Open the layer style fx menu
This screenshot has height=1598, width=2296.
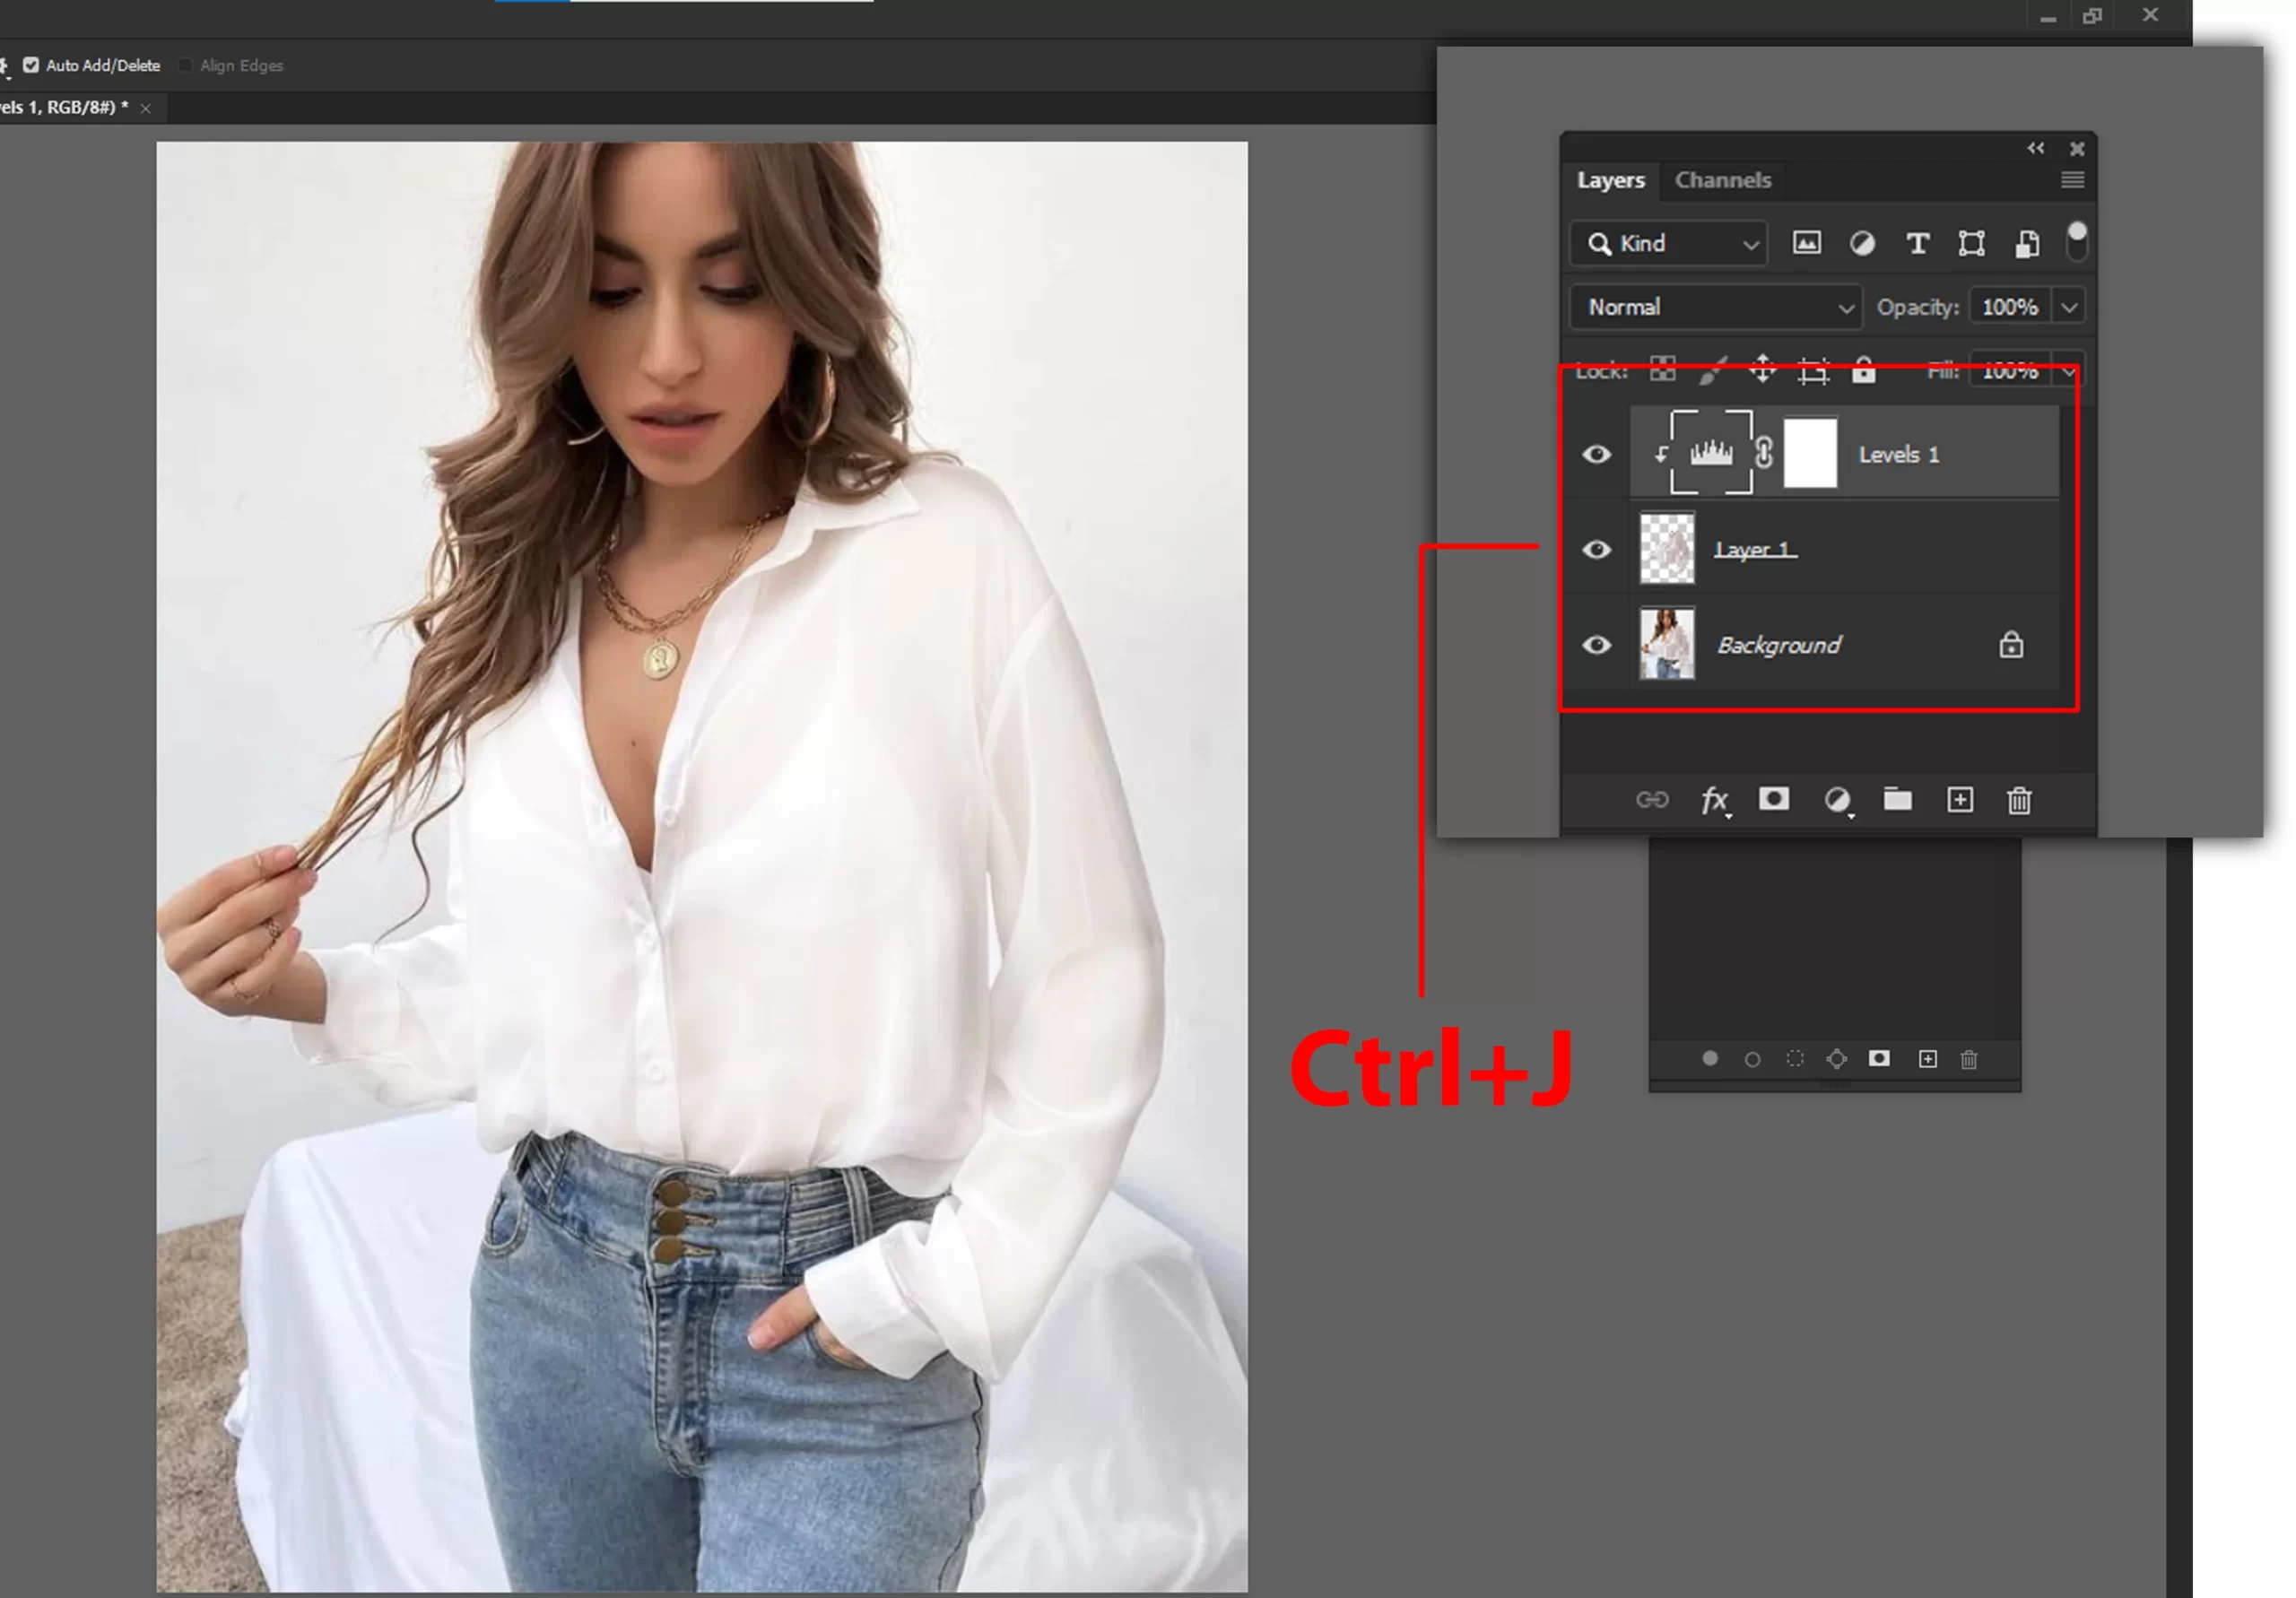click(x=1713, y=800)
